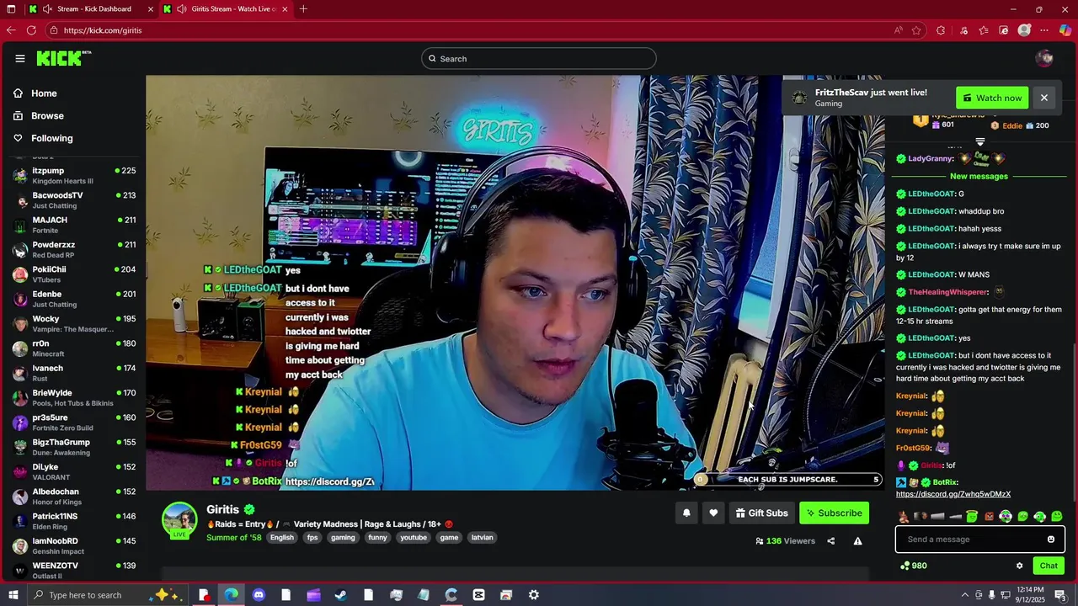Select the fps tag
This screenshot has width=1078, height=606.
(x=312, y=537)
